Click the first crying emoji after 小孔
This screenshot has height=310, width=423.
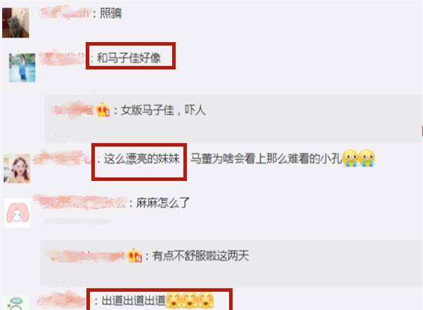pos(351,158)
